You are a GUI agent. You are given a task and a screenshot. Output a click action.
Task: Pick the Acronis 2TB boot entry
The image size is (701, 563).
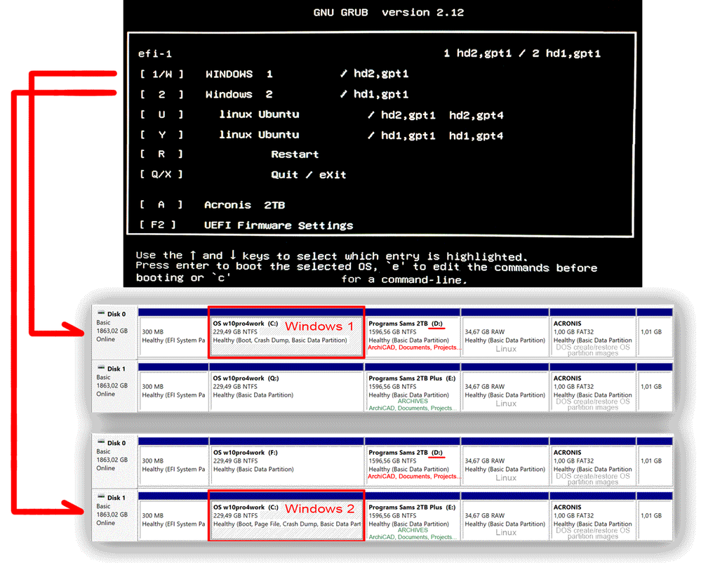click(213, 205)
